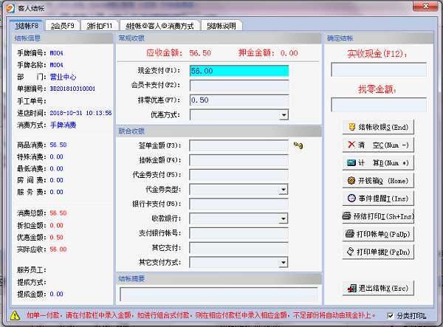
Task: Click the 现金支付 (F1) input field
Action: (239, 71)
